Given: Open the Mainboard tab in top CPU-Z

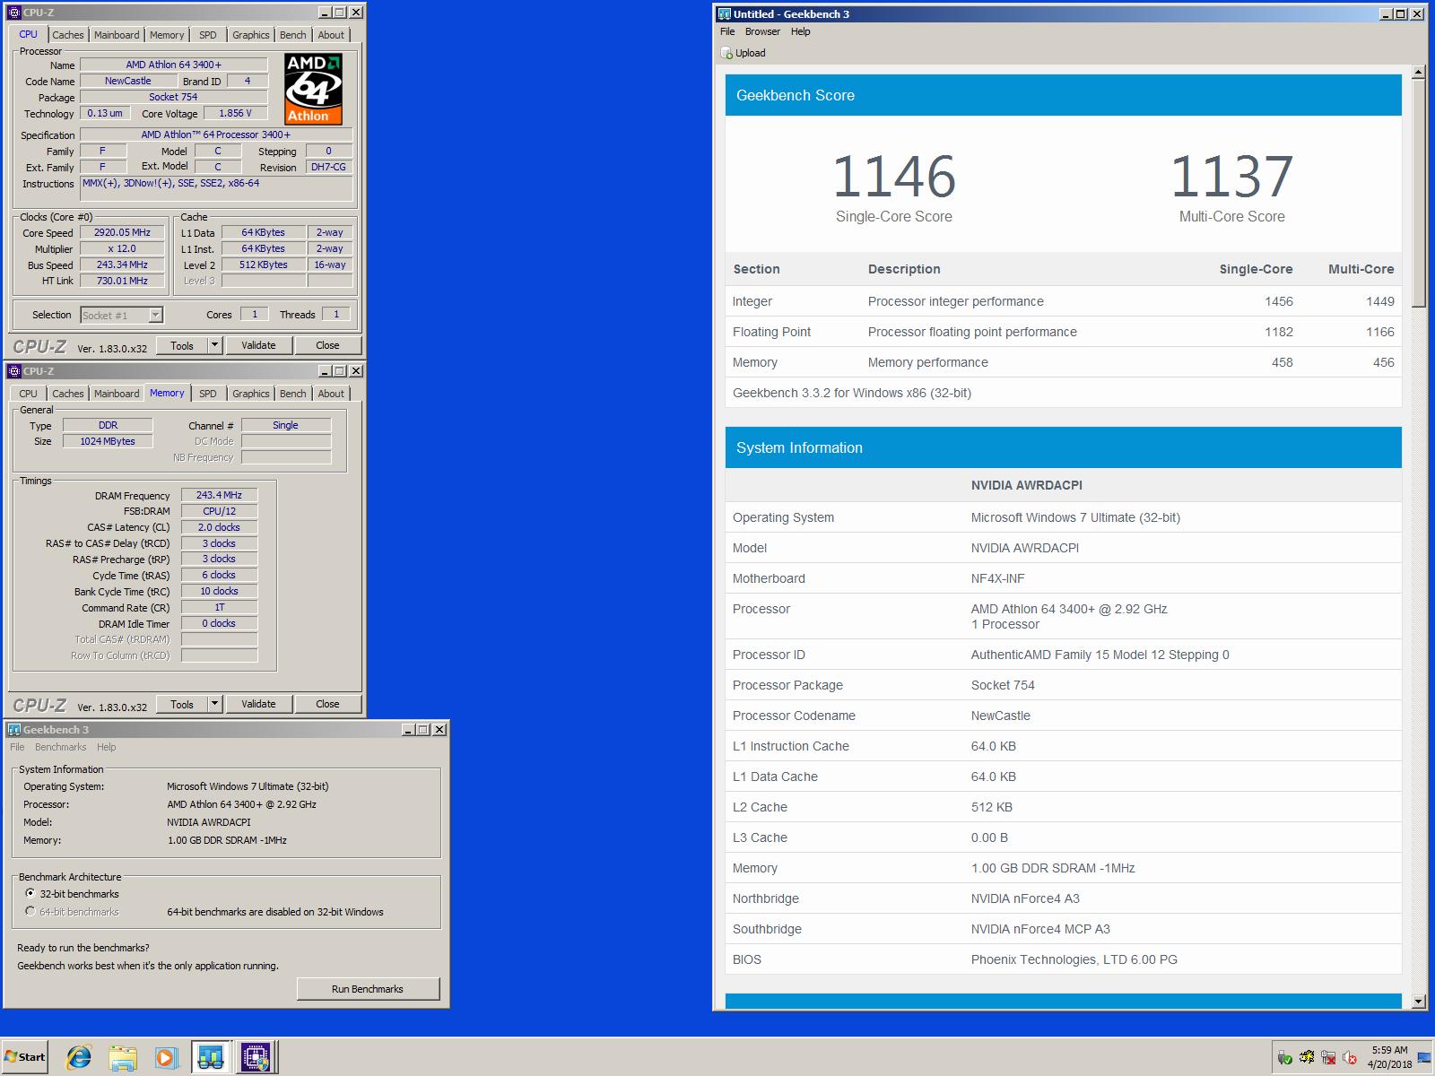Looking at the screenshot, I should (x=117, y=35).
